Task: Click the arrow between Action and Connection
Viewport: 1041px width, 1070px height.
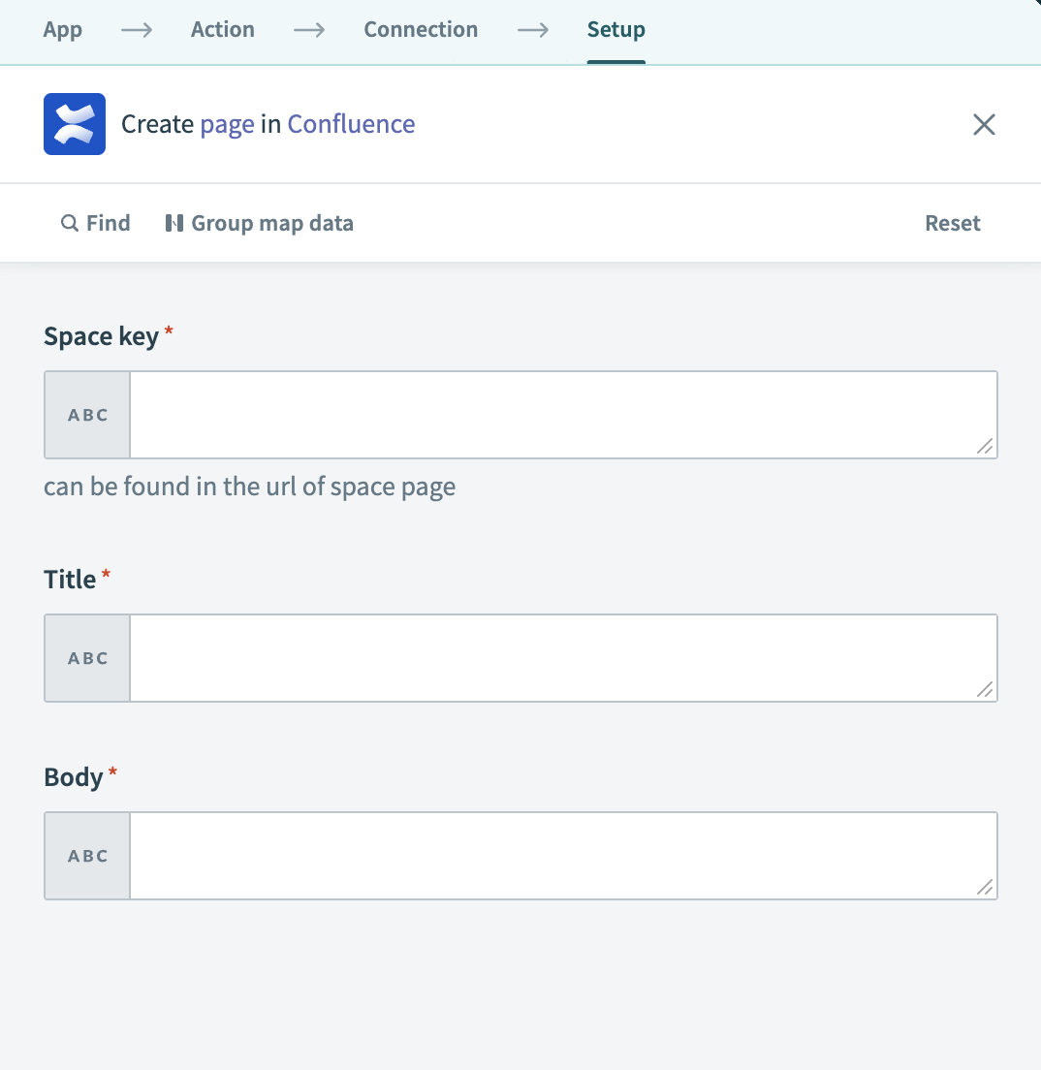Action: click(308, 30)
